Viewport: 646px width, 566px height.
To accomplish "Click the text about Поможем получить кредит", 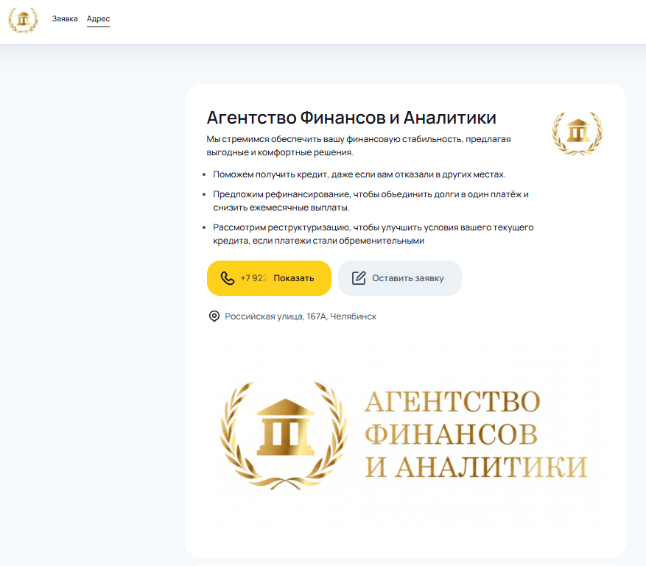I will (x=359, y=174).
